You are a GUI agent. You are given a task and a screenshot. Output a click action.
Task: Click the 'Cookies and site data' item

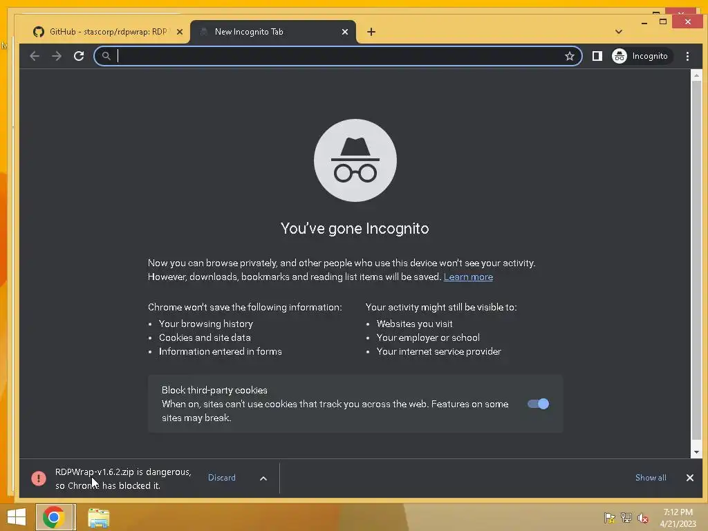coord(205,337)
